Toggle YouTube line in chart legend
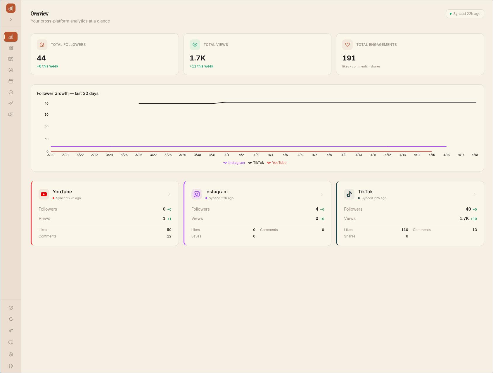493x373 pixels. coord(276,163)
